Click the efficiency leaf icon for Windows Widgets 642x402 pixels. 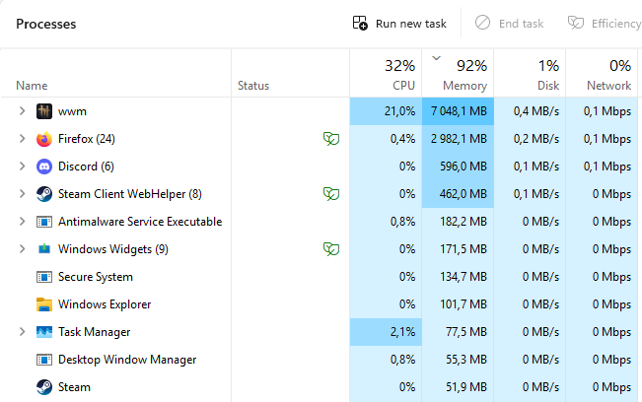click(331, 249)
